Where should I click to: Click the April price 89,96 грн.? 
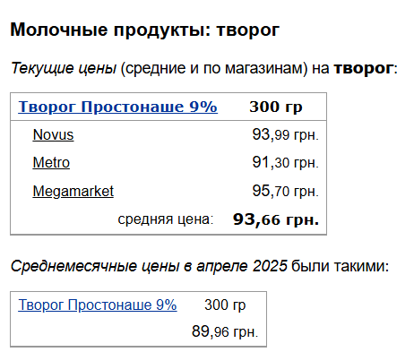[x=225, y=331]
